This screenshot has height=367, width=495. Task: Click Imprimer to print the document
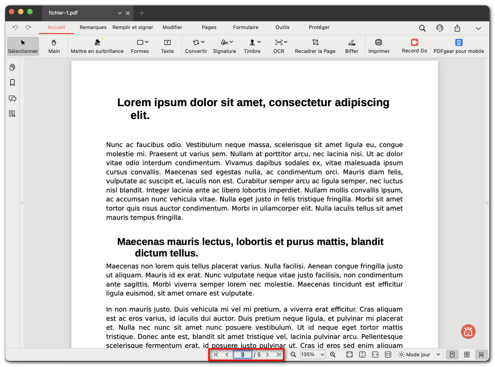click(379, 46)
